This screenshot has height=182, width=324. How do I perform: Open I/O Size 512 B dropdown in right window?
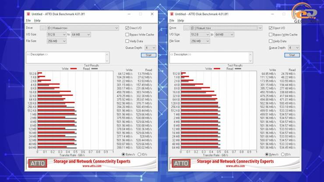click(x=200, y=35)
